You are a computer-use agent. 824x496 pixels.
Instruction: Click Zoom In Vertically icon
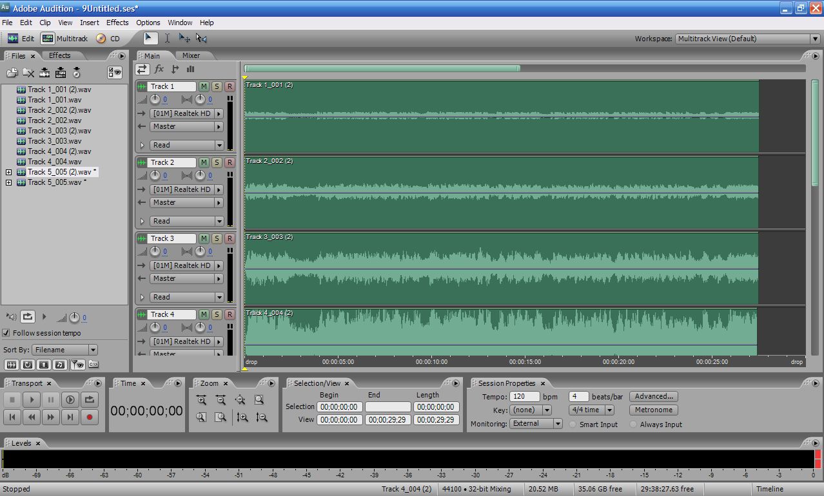click(242, 417)
